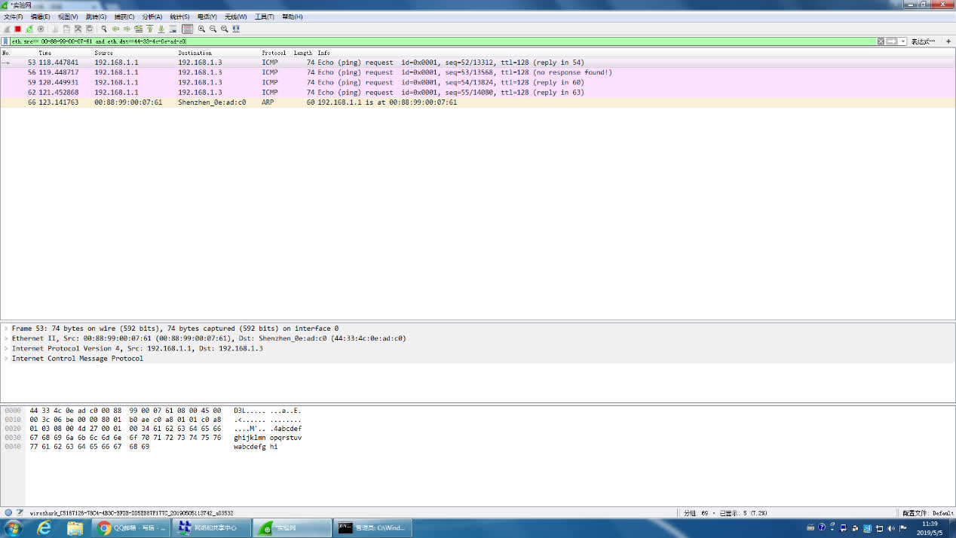The height and width of the screenshot is (538, 956).
Task: Restart the current capture
Action: [x=29, y=29]
